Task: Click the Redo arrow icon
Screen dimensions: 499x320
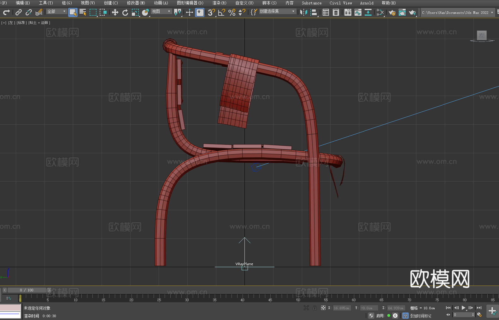Action: pos(6,12)
